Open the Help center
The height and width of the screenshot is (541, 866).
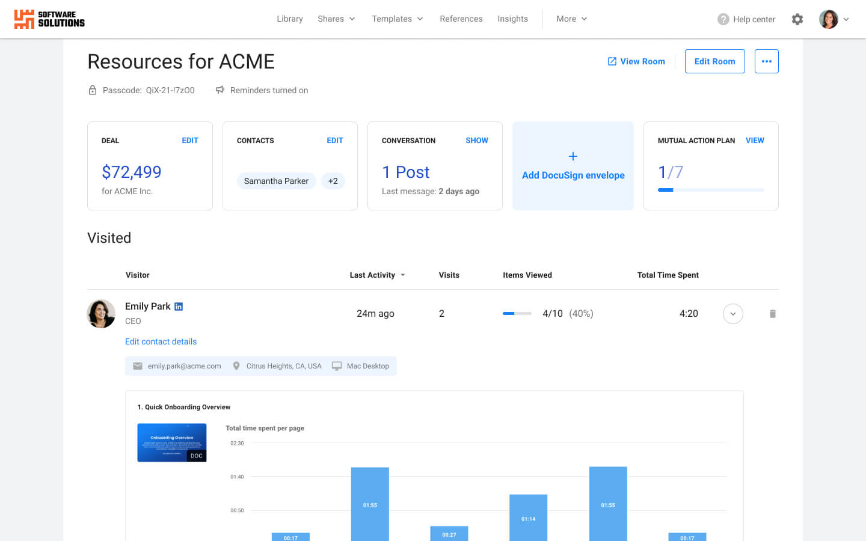746,19
